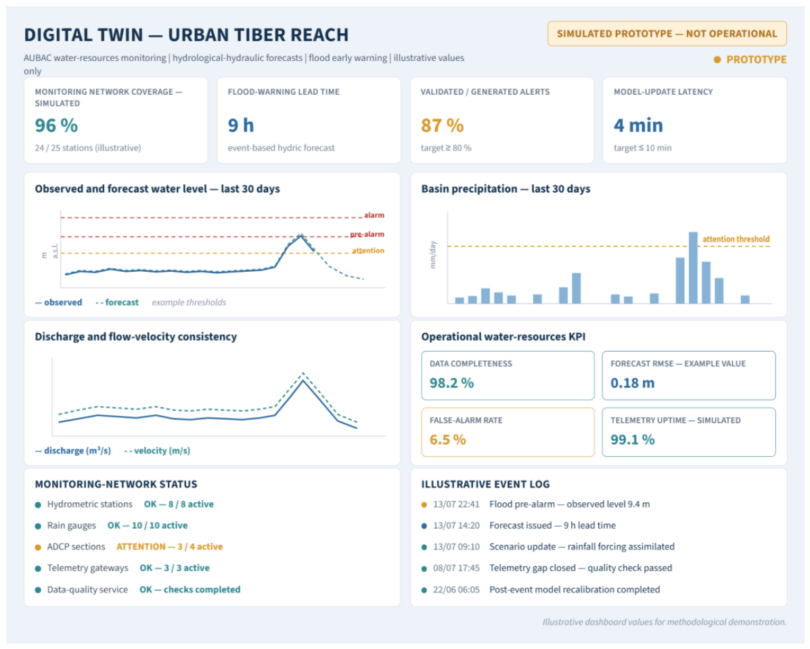Select 'OK — checks completed' data-quality status

[189, 590]
